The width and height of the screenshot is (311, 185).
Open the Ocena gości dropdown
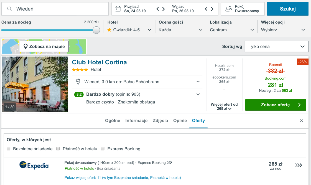(180, 30)
